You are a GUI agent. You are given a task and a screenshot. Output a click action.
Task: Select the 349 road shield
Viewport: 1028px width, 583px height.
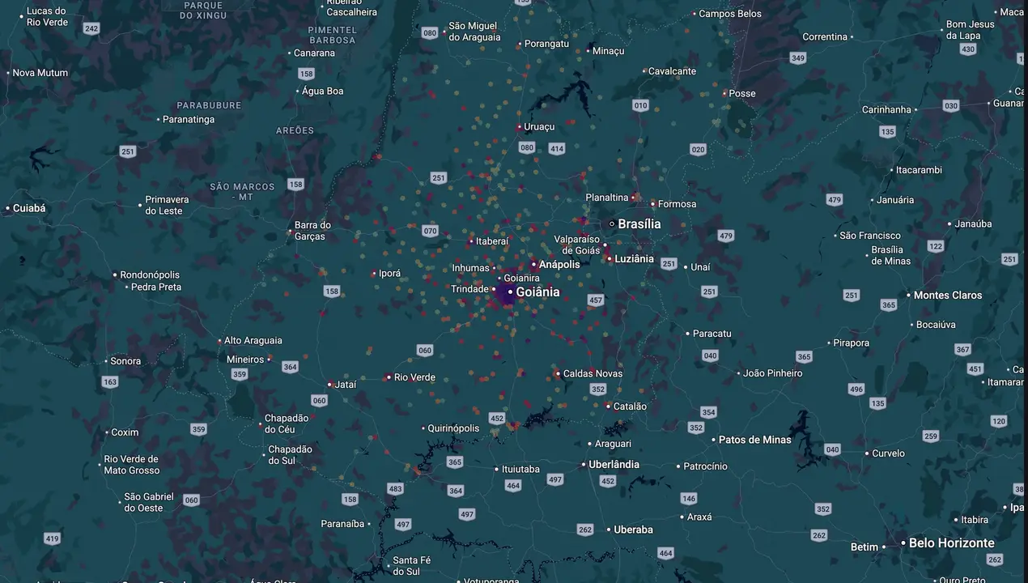pos(798,58)
